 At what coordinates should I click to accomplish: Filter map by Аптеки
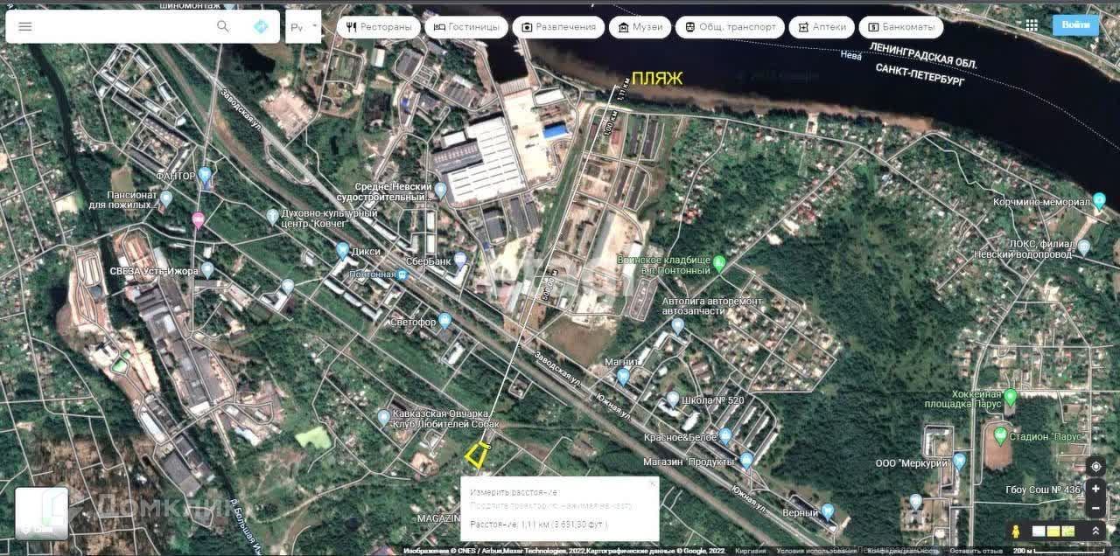point(822,27)
